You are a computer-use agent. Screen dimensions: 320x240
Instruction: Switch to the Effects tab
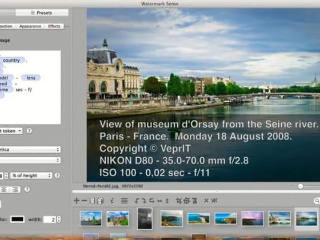click(x=54, y=26)
